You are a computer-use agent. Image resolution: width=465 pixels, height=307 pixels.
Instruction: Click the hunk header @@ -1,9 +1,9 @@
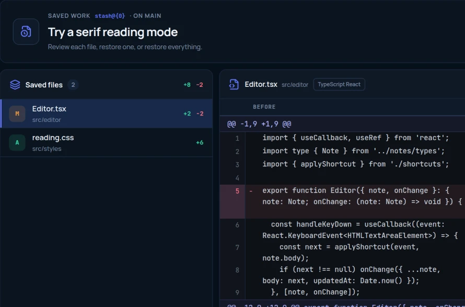click(x=259, y=124)
